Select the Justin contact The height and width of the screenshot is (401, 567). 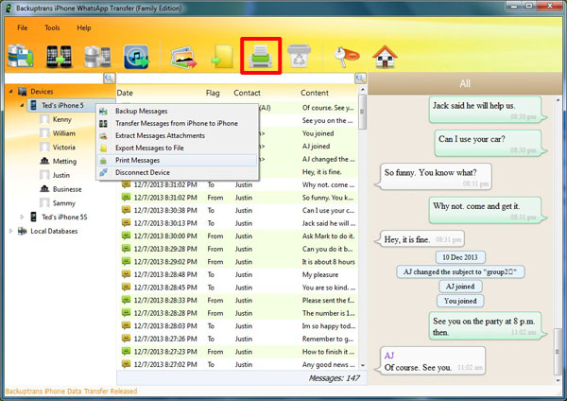(x=61, y=175)
